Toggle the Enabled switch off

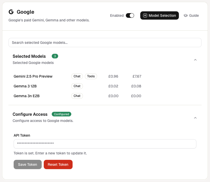point(130,15)
